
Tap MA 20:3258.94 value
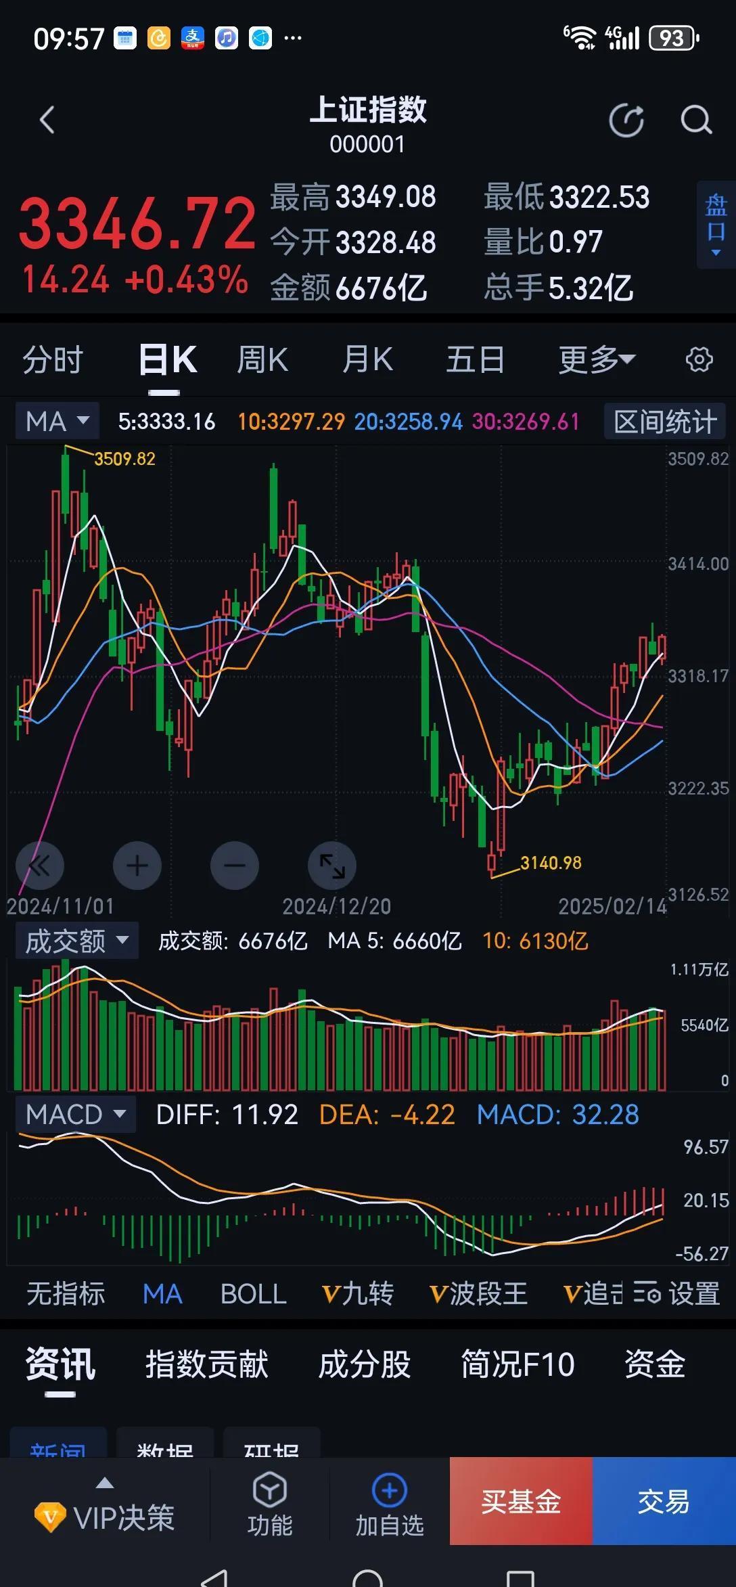(x=409, y=422)
